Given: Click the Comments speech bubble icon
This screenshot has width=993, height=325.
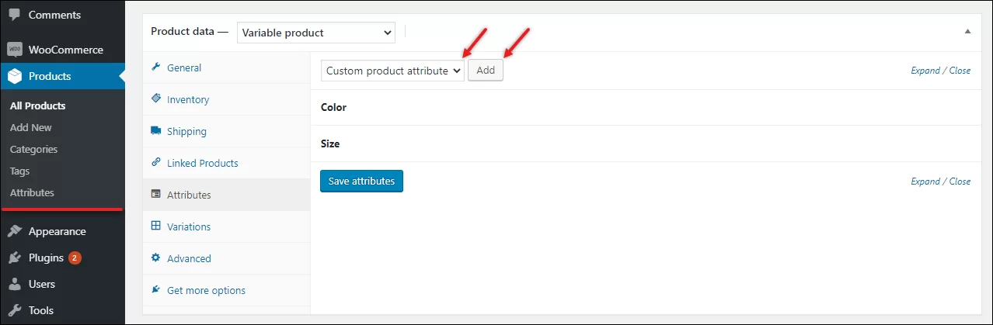Looking at the screenshot, I should click(14, 15).
